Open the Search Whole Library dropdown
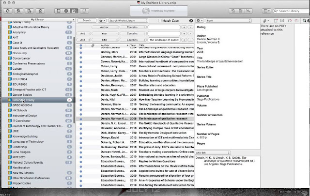Viewport: 310px width, 196px height. [x=128, y=20]
